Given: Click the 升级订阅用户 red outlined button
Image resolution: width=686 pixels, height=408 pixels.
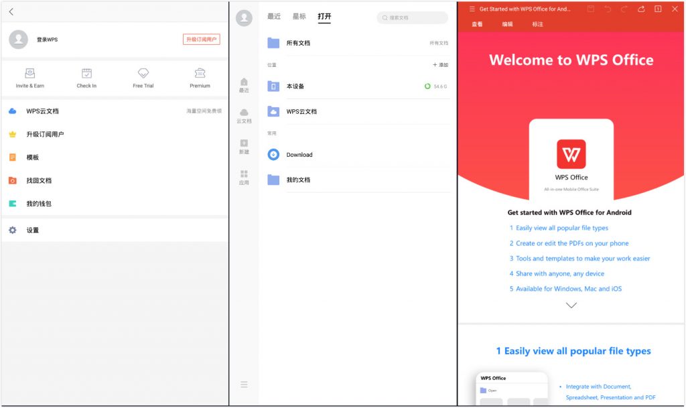Looking at the screenshot, I should point(201,40).
